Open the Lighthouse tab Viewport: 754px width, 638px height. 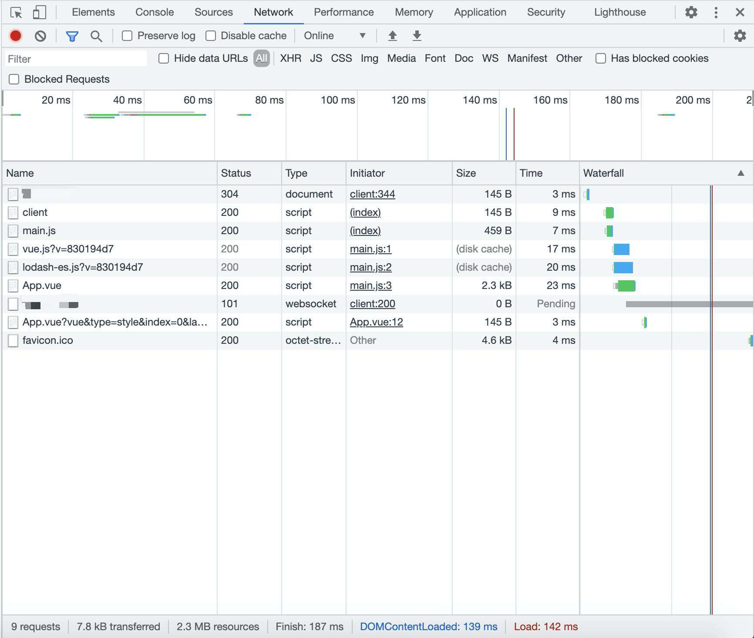(x=620, y=12)
